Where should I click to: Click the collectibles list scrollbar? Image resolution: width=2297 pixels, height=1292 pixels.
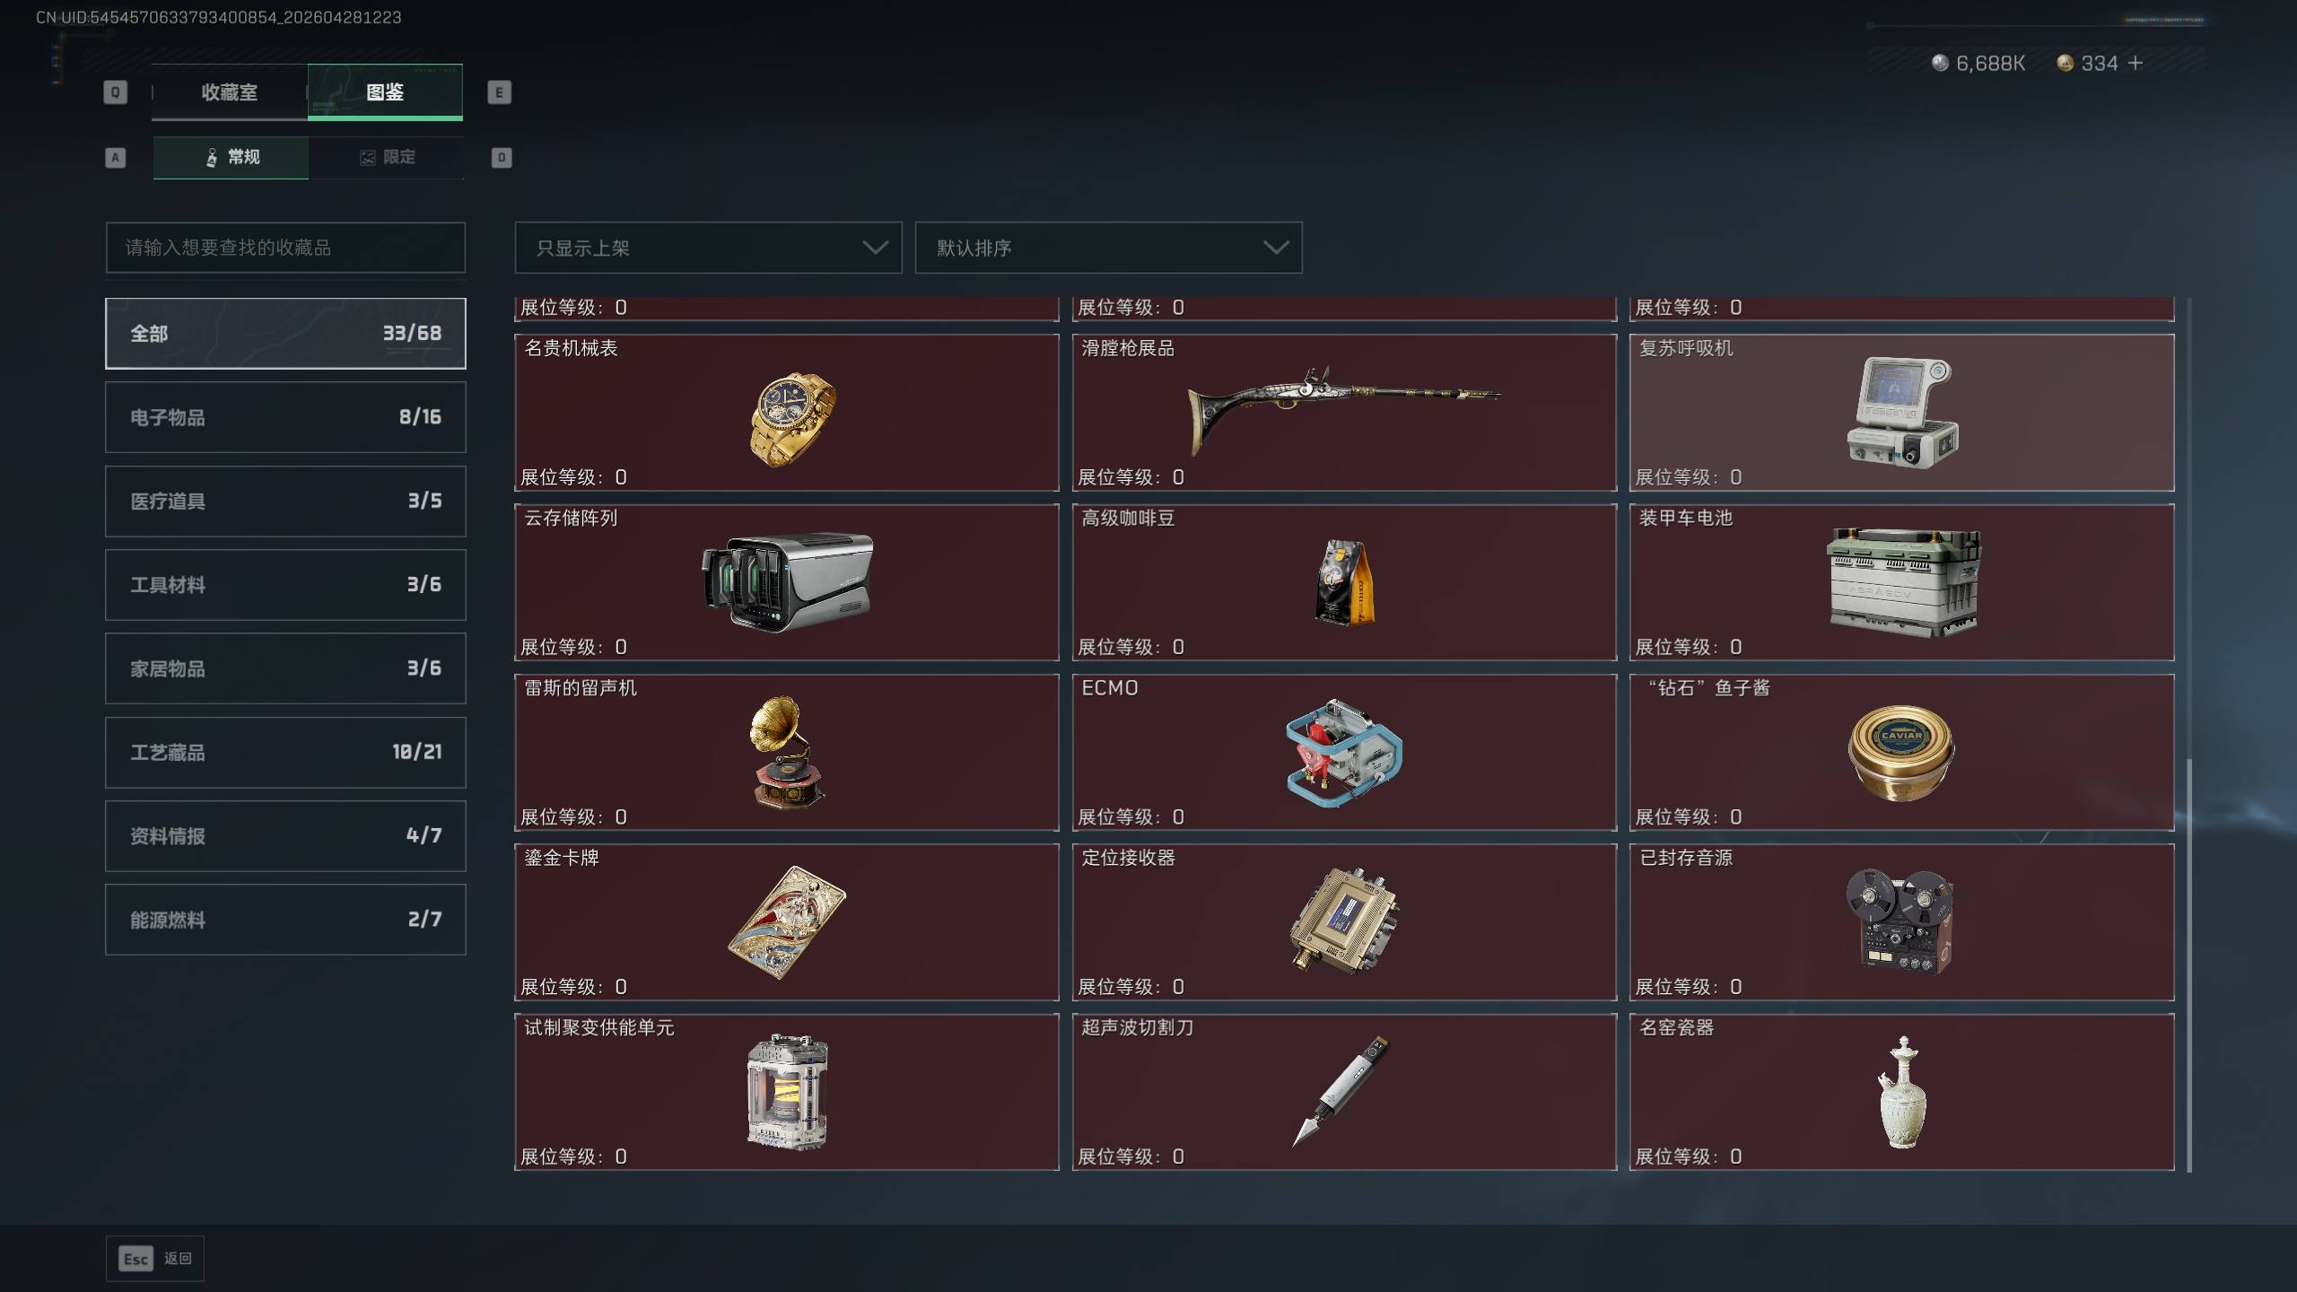pos(2189,965)
